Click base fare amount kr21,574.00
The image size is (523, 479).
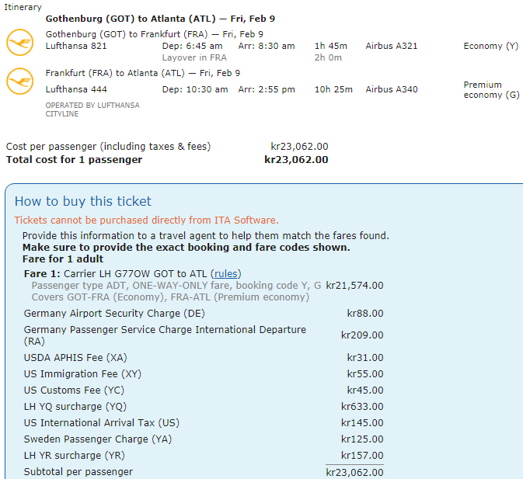point(354,286)
